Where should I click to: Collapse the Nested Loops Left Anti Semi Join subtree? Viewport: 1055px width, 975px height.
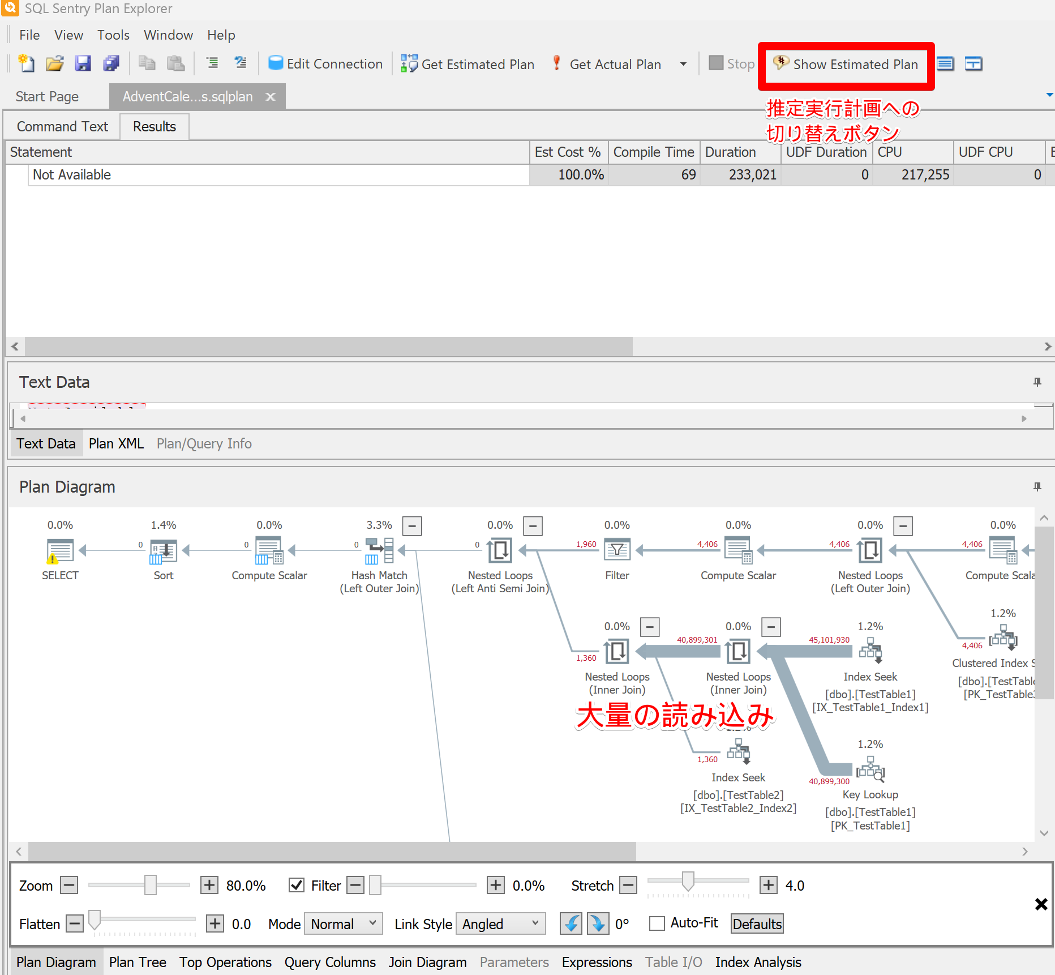point(533,526)
